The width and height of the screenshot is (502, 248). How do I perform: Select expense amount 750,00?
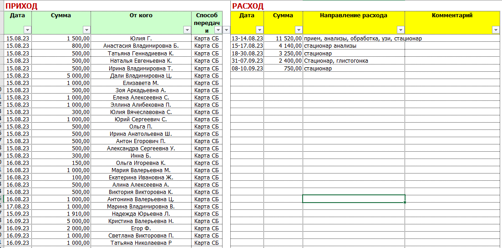click(x=284, y=68)
